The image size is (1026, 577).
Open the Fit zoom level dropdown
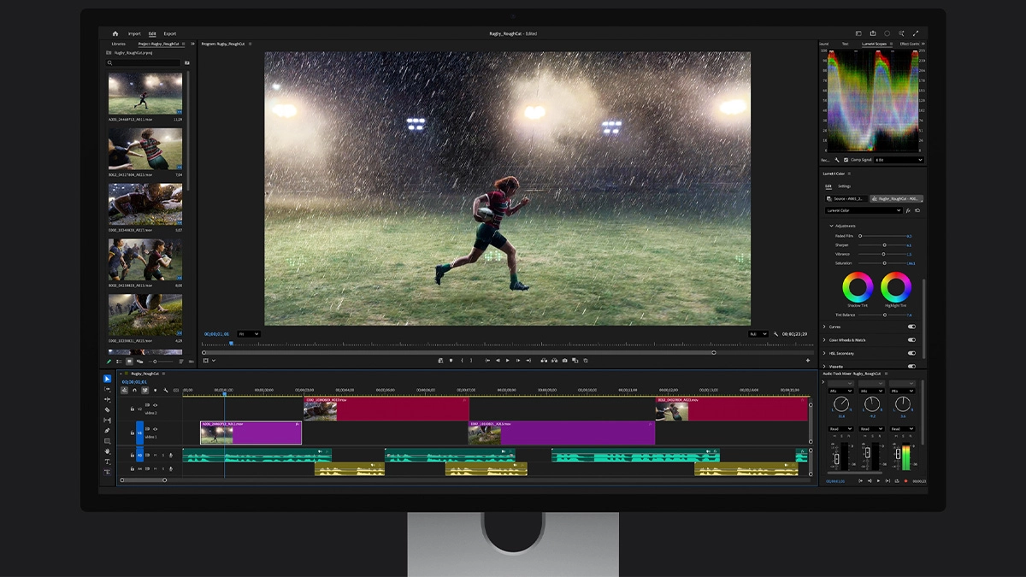click(249, 334)
